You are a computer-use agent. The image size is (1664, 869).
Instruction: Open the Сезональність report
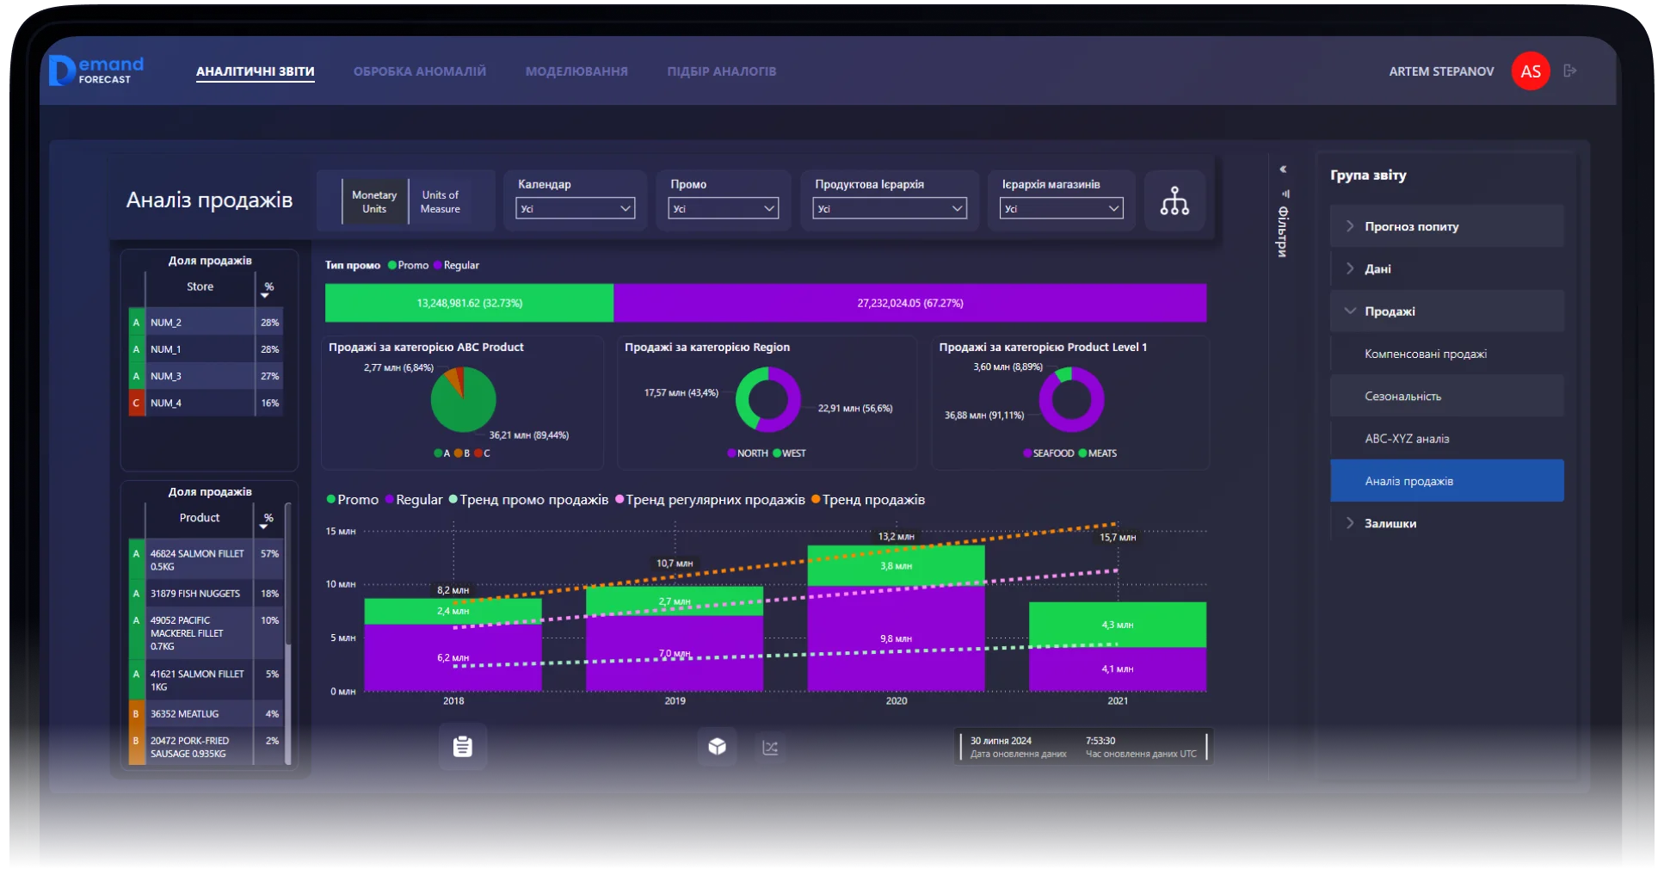[x=1402, y=397]
